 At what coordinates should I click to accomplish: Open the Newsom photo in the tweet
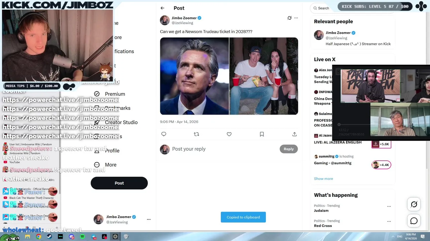pos(194,76)
